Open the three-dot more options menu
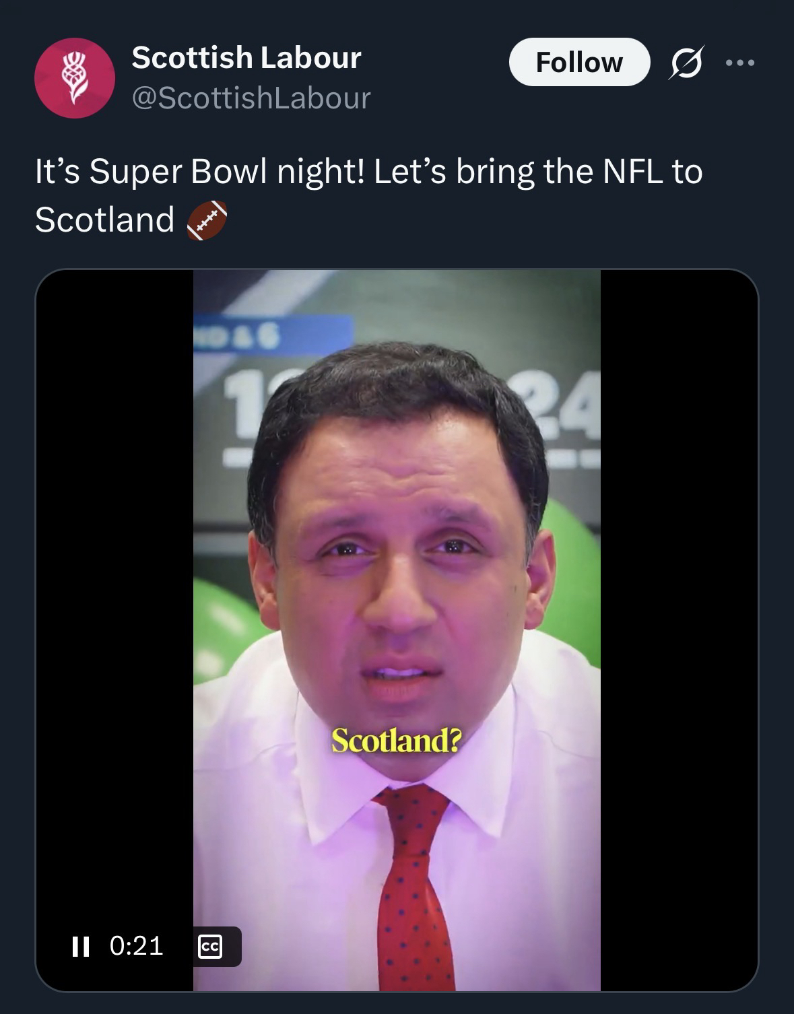Screen dimensions: 794x1014 [741, 63]
